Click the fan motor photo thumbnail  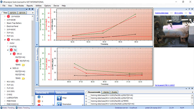pos(174,31)
